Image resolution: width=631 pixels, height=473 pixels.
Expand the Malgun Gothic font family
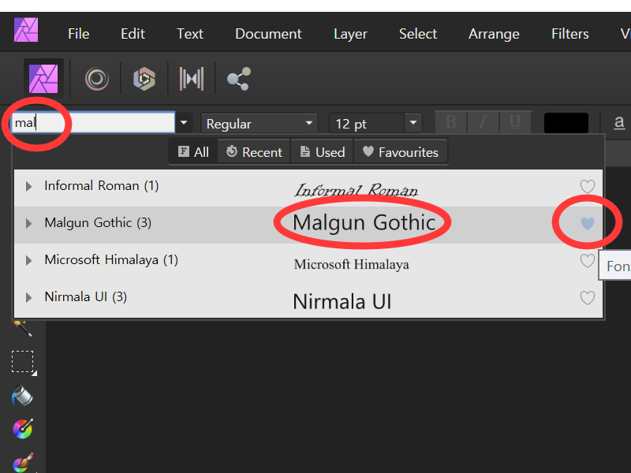tap(28, 223)
